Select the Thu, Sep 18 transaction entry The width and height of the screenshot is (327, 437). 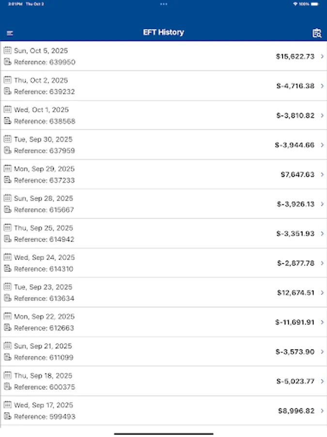163,381
